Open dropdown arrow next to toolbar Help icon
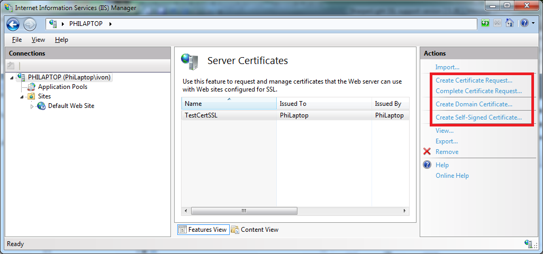Screen dimensions: 543x254 point(533,23)
